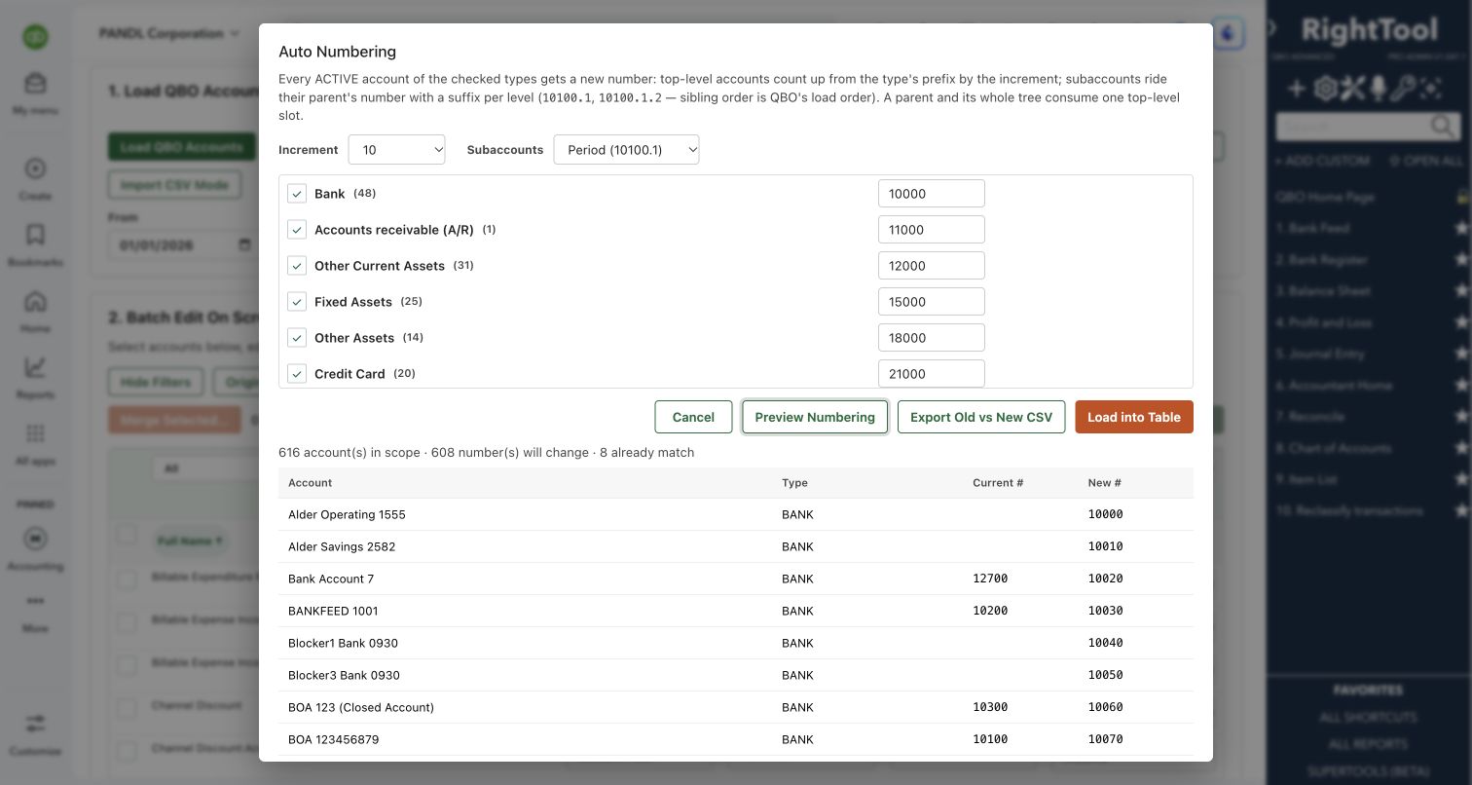This screenshot has height=785, width=1472.
Task: Click the microphone icon in RightTool
Action: click(1378, 89)
